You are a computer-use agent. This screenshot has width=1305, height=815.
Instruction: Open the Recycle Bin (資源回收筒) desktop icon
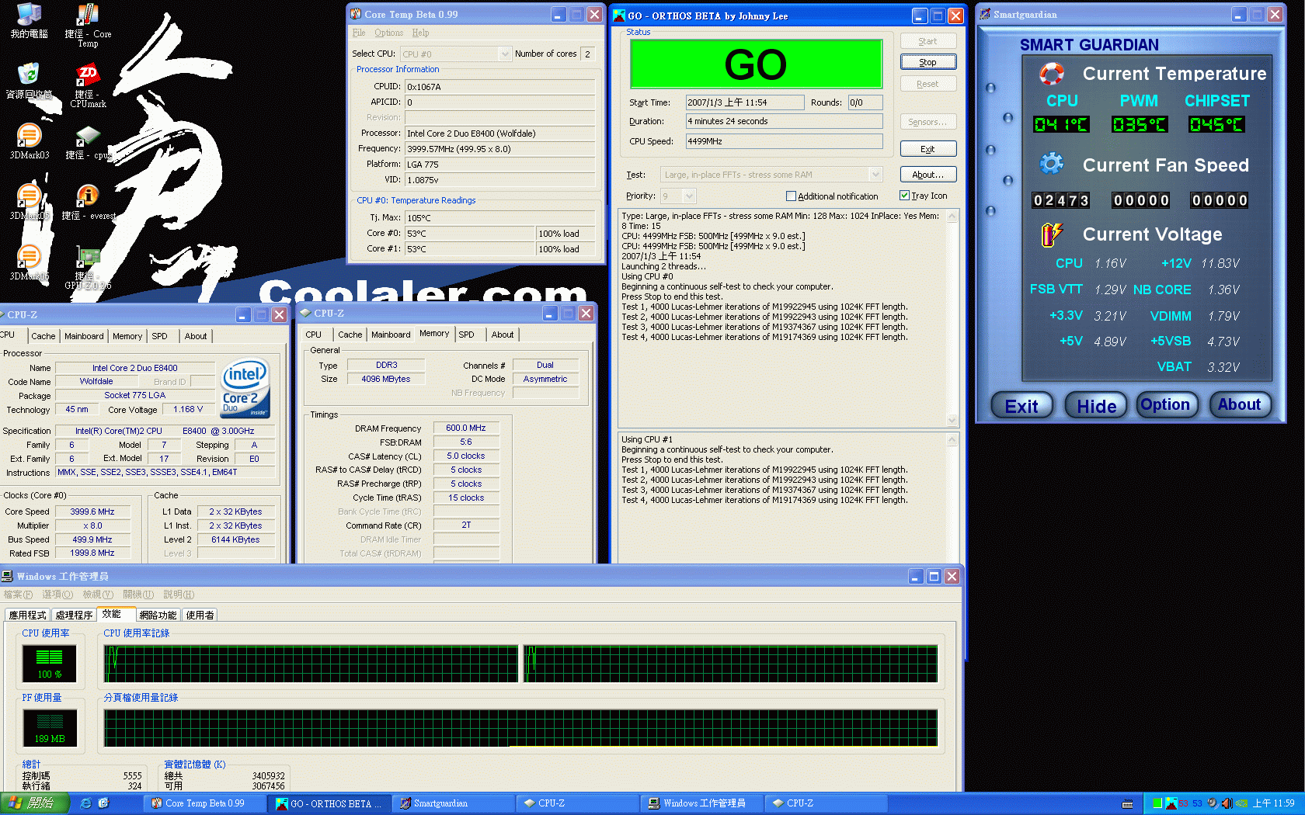click(29, 81)
